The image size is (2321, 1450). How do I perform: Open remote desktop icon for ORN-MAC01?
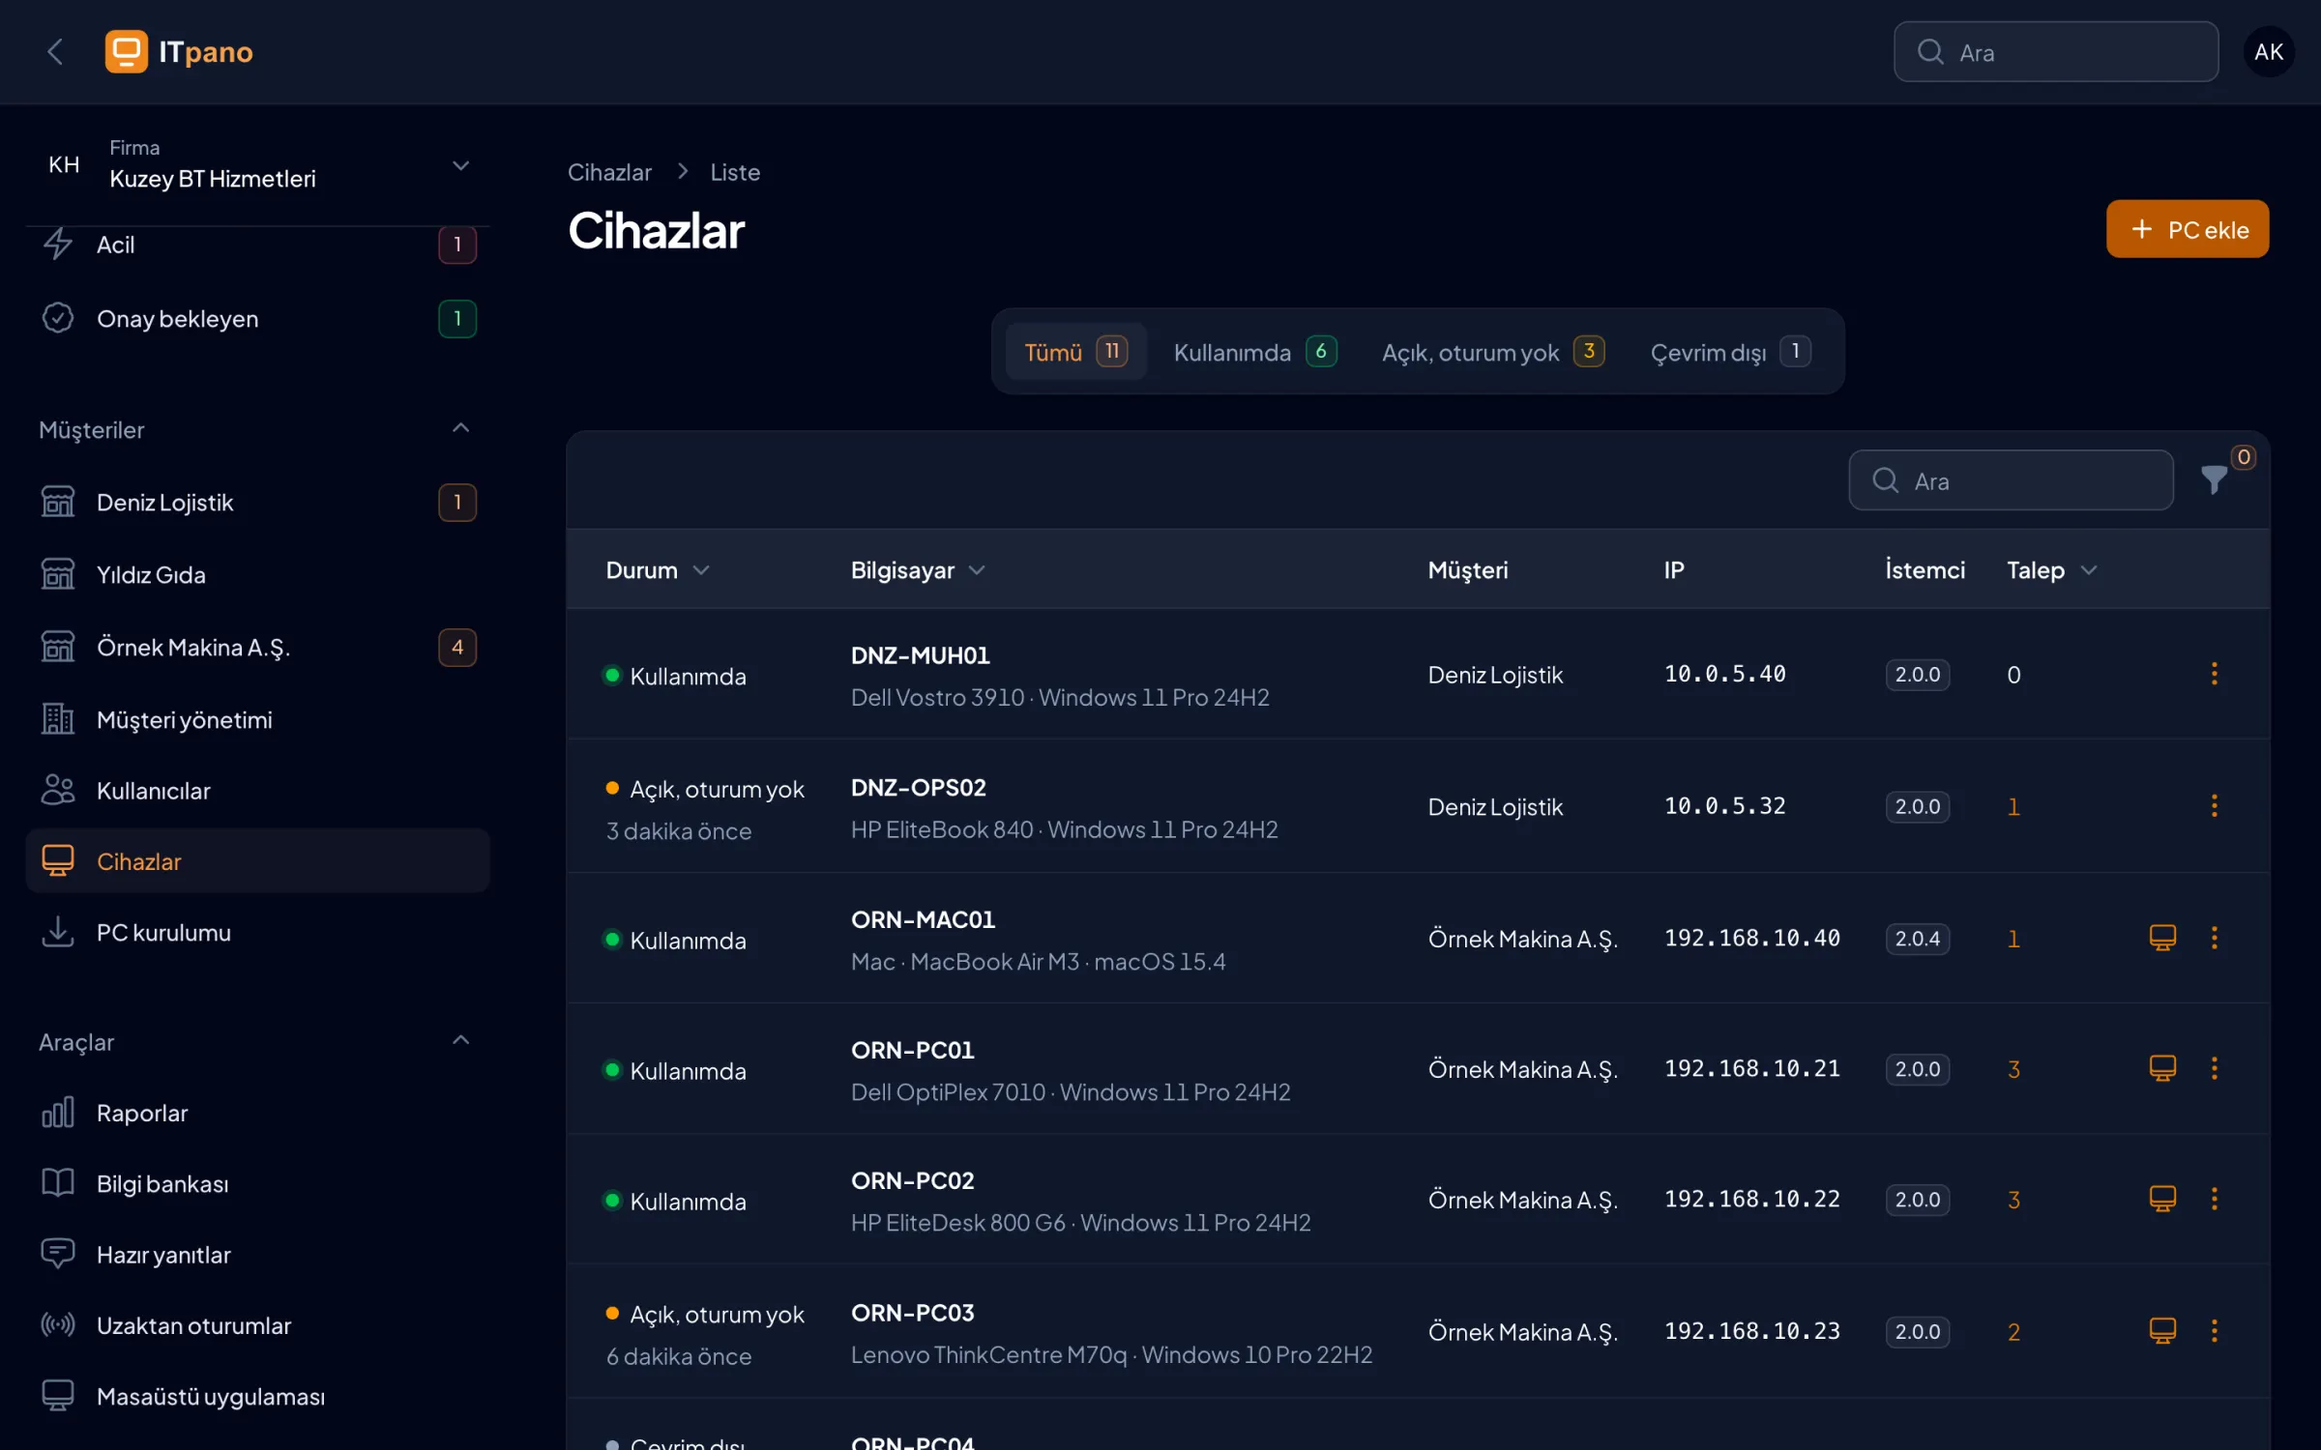(x=2162, y=938)
